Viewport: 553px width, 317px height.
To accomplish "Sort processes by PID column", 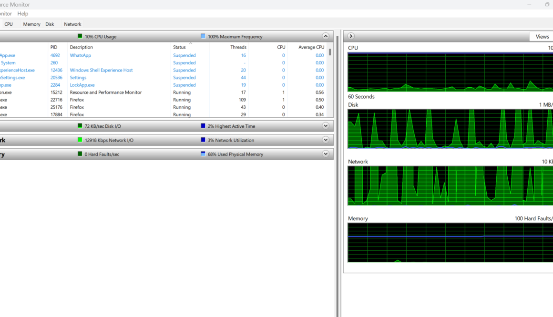I will (x=54, y=47).
